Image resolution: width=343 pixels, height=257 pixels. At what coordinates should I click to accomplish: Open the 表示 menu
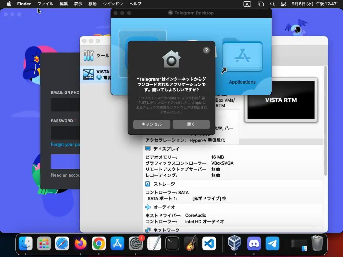[x=78, y=4]
